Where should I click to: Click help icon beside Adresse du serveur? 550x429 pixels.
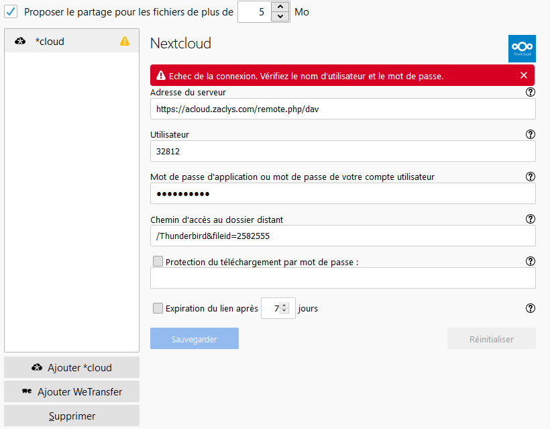pos(531,93)
